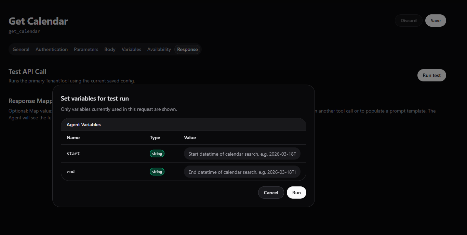Go to the Parameters tab
The height and width of the screenshot is (235, 467).
click(86, 49)
